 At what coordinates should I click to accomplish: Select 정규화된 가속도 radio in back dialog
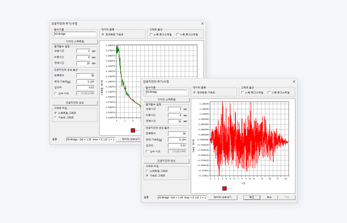pyautogui.click(x=103, y=34)
